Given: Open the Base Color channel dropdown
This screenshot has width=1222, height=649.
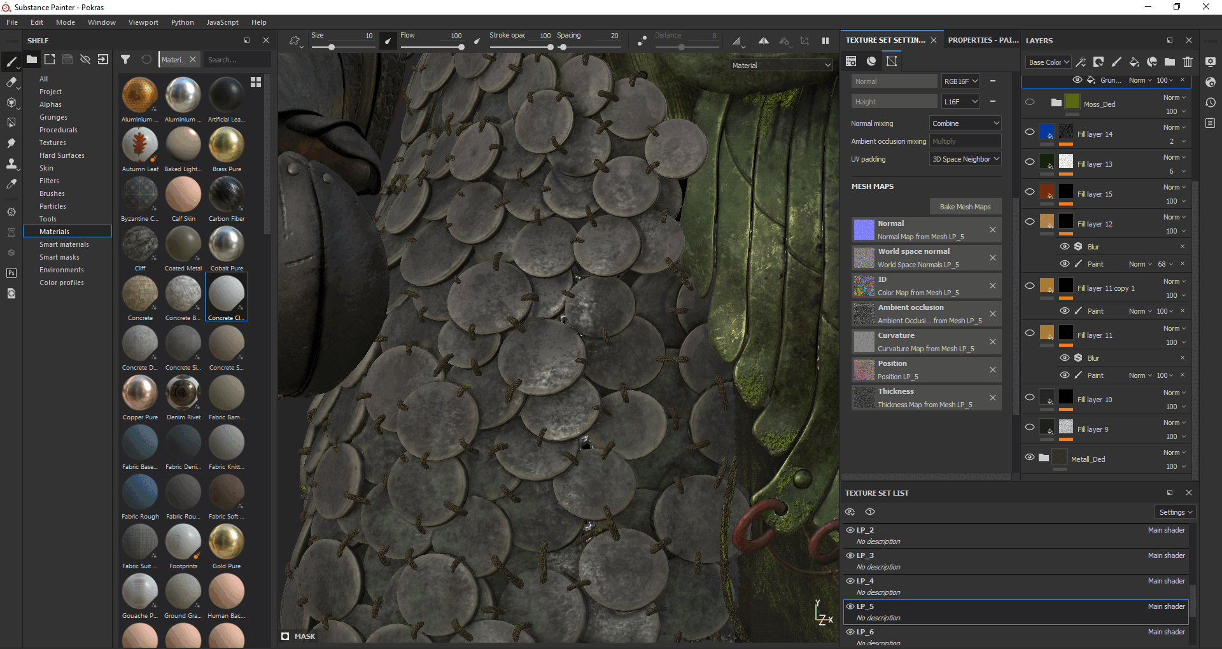Looking at the screenshot, I should [x=1049, y=62].
